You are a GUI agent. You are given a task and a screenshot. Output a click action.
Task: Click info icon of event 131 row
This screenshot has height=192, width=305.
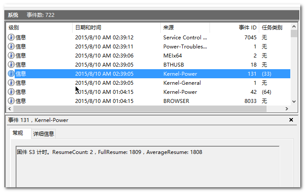(x=11, y=74)
